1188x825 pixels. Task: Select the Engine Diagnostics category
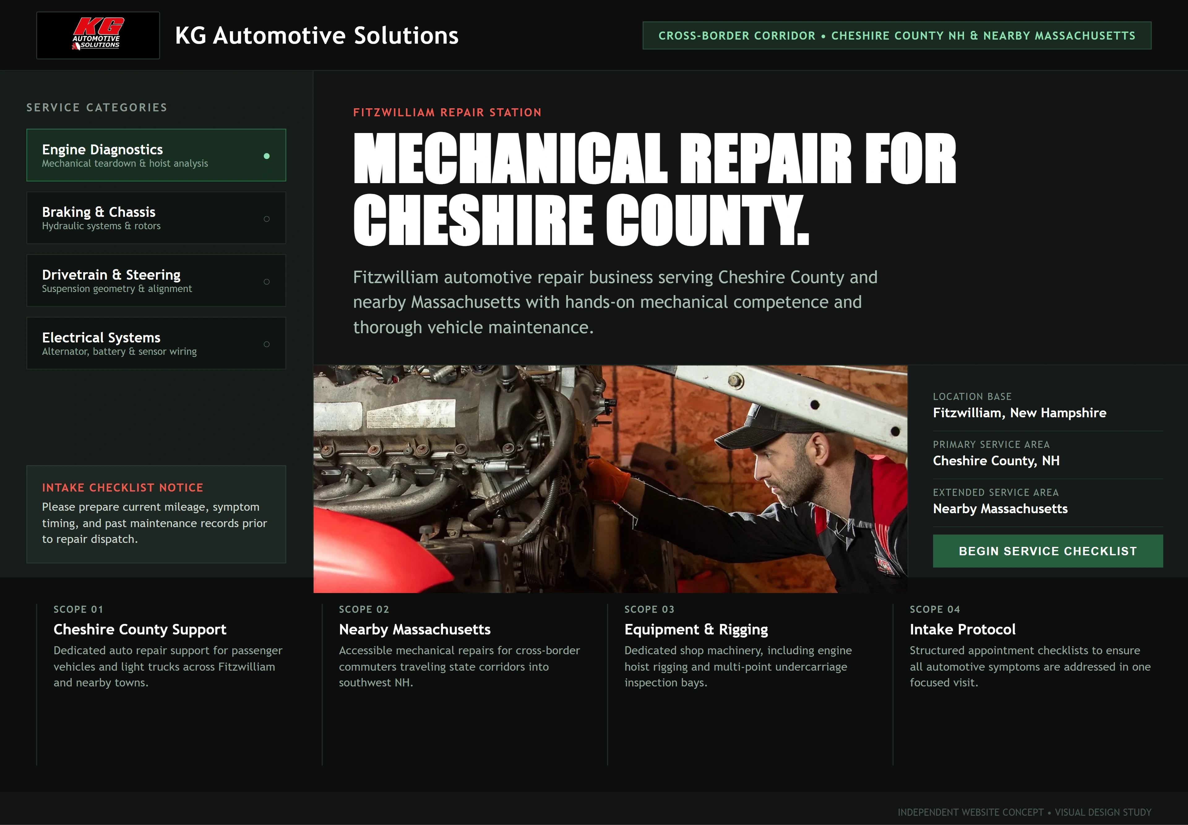[156, 155]
